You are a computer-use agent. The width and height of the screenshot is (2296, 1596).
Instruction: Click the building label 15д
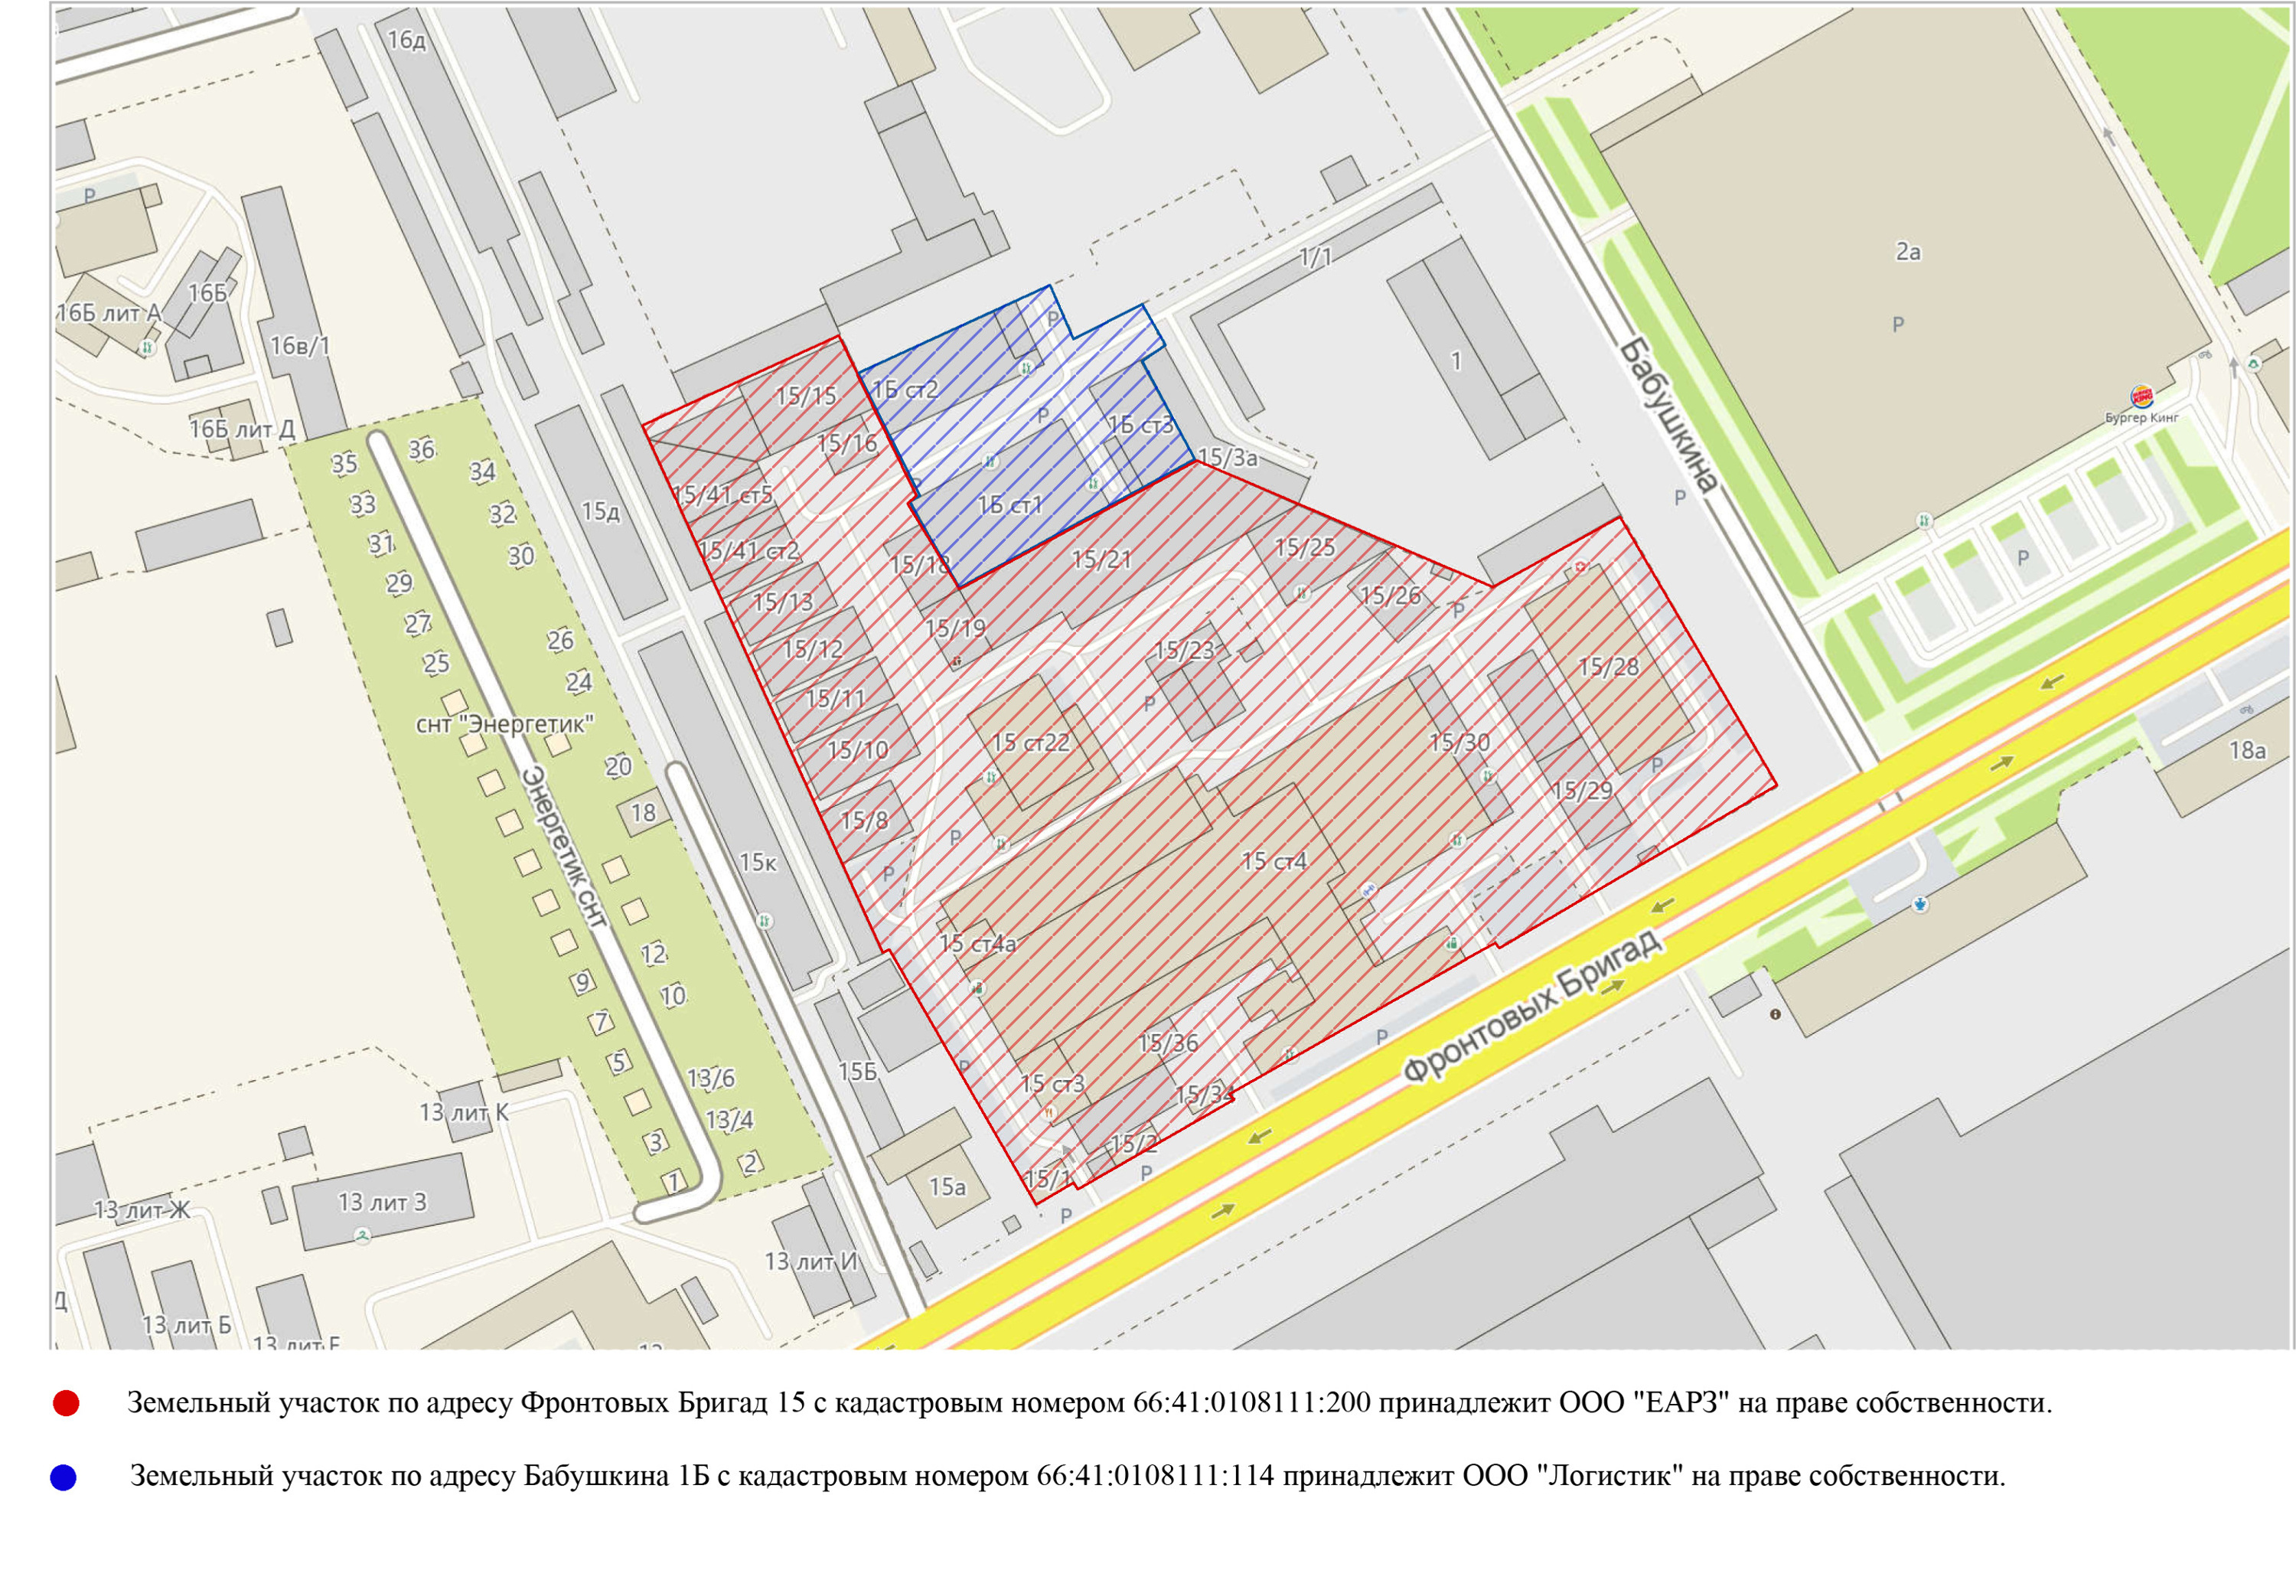click(600, 512)
